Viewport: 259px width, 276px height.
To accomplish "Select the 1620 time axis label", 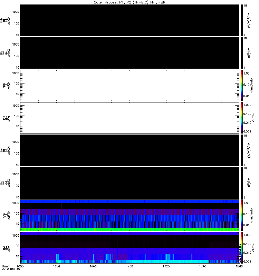I will coord(56,266).
